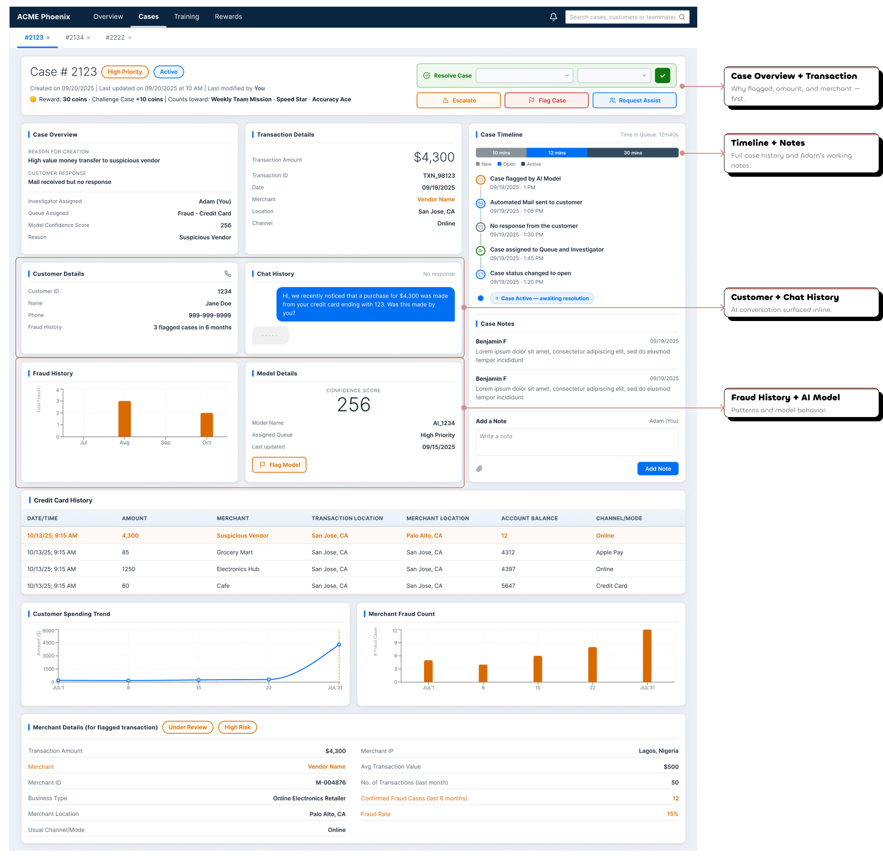Image resolution: width=883 pixels, height=856 pixels.
Task: Click the 30 mins Active timeline segment
Action: pos(633,153)
